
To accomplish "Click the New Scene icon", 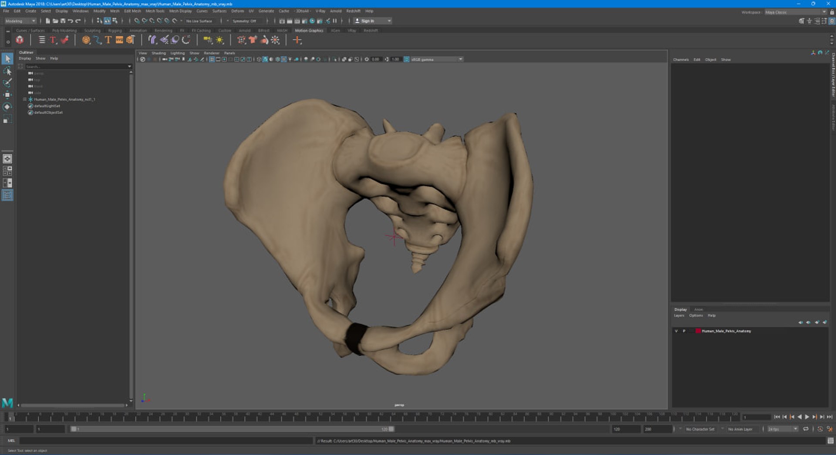I will 48,21.
